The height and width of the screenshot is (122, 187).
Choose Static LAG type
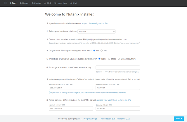(109, 59)
